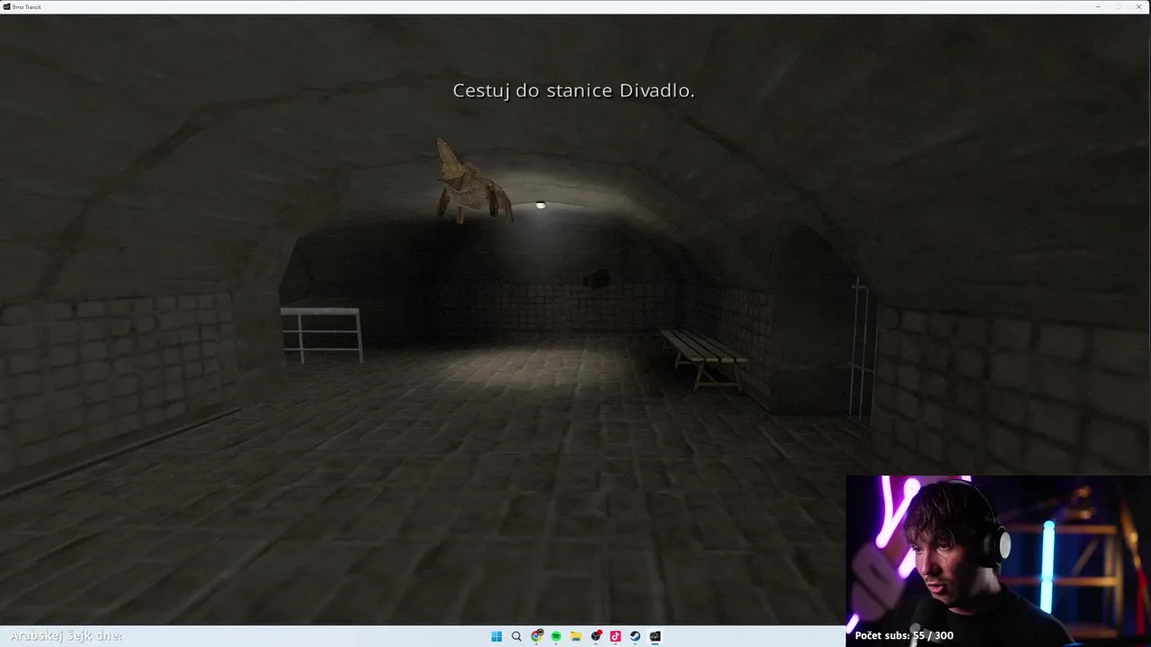Click the 'Počet subs: 55 / 300' counter
Viewport: 1151px width, 647px height.
[x=904, y=635]
